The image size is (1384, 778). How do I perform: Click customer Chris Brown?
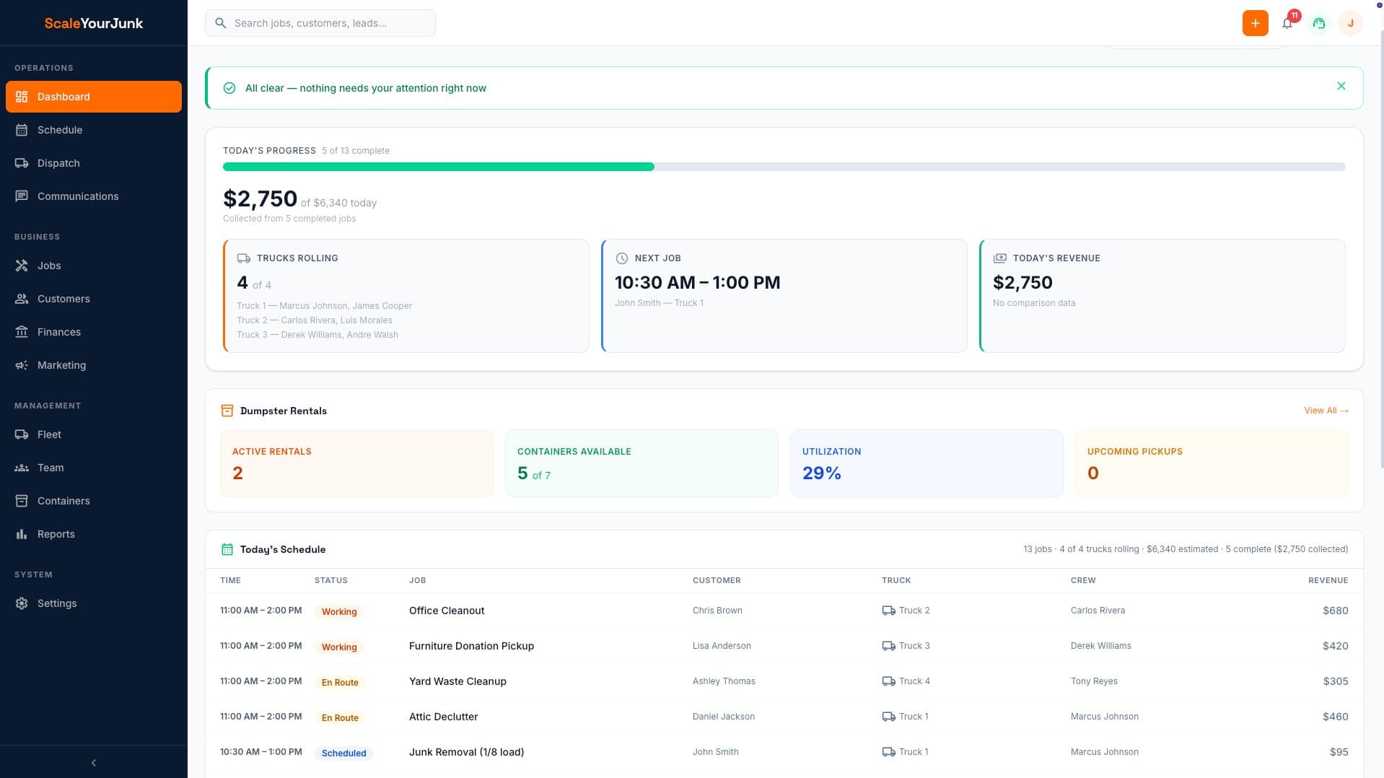(x=717, y=611)
